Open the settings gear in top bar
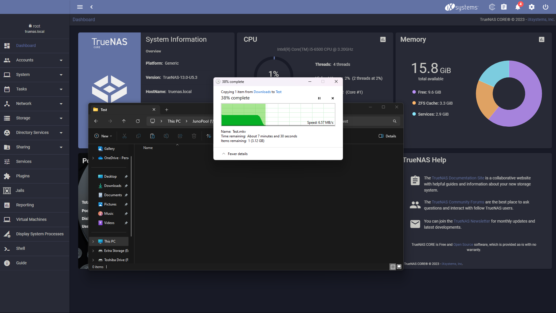This screenshot has height=313, width=556. click(x=532, y=7)
